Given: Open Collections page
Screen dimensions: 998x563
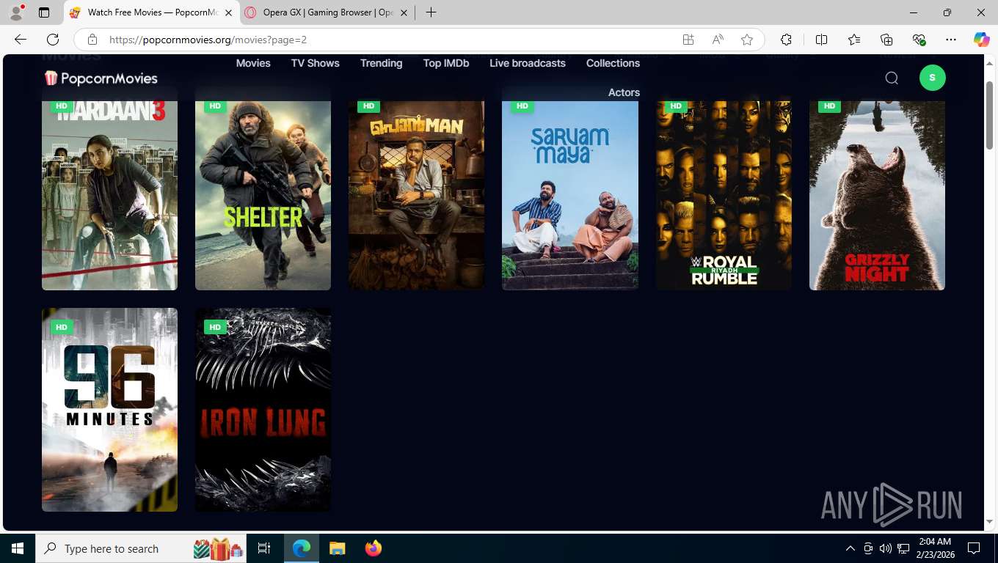Looking at the screenshot, I should pyautogui.click(x=613, y=63).
